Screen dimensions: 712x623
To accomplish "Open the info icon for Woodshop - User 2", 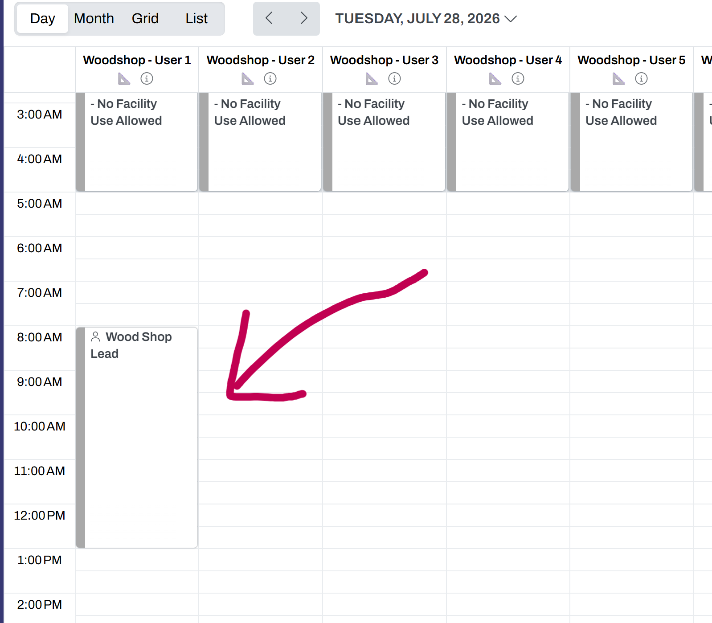I will (270, 79).
